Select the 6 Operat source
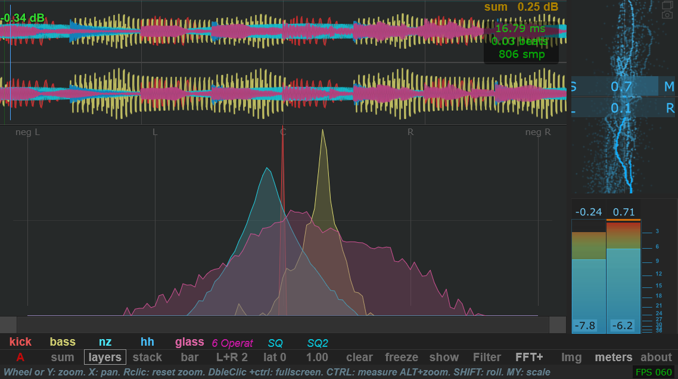 click(232, 343)
